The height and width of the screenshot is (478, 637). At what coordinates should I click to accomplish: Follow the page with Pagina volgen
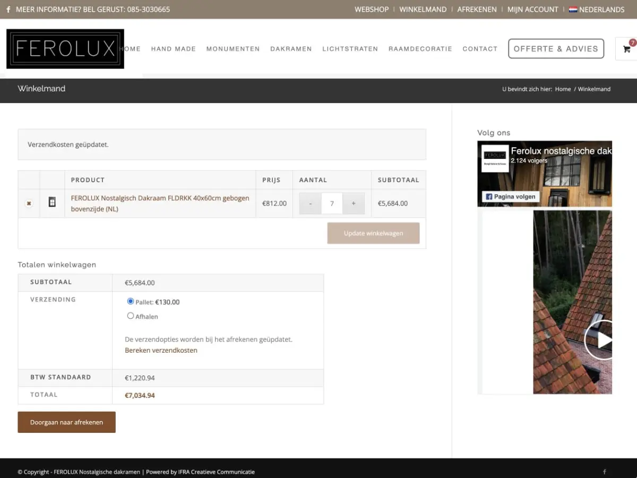point(511,197)
